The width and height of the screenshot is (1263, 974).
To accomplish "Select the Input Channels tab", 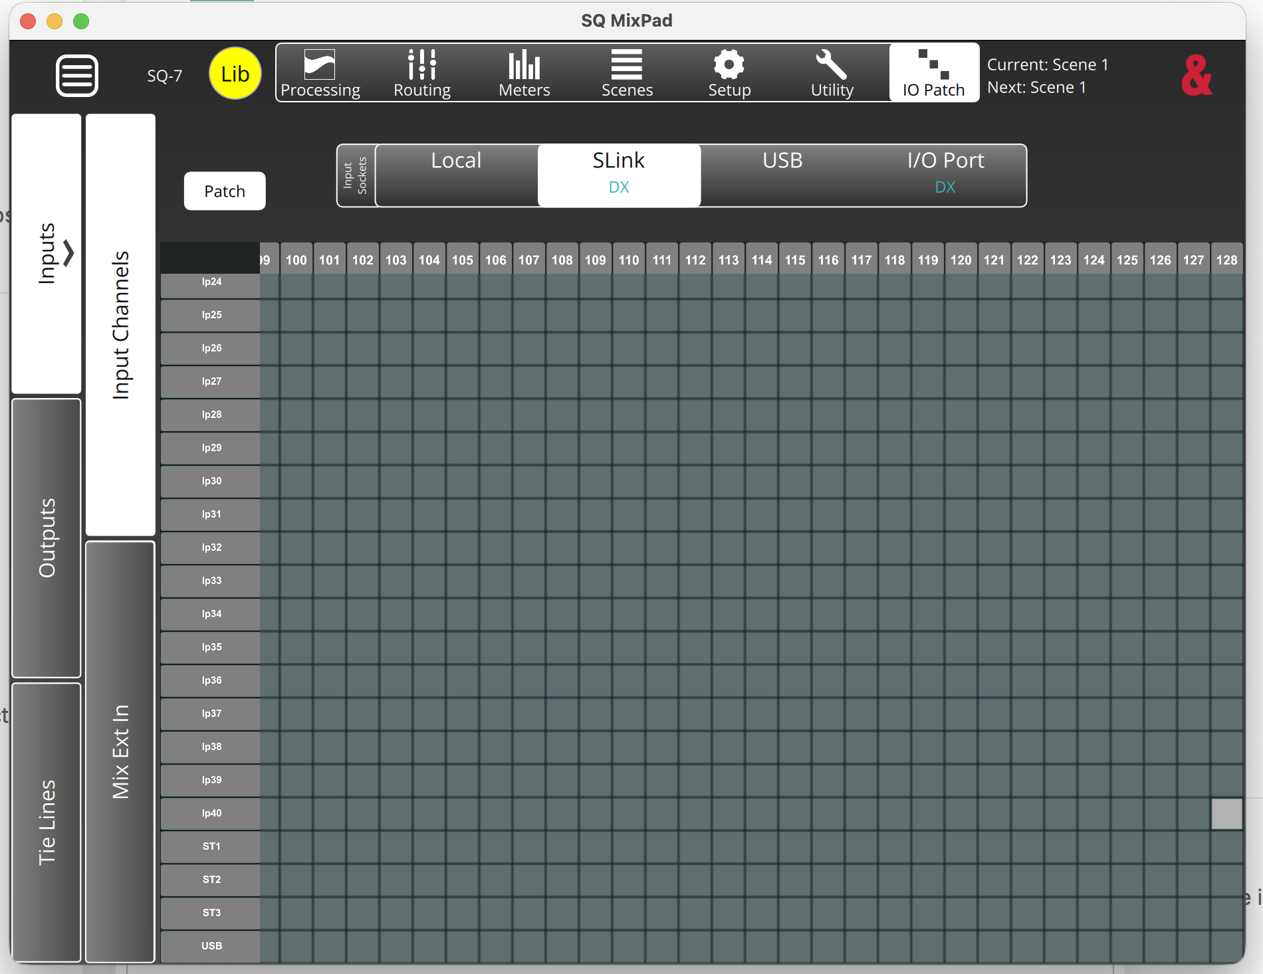I will 120,325.
